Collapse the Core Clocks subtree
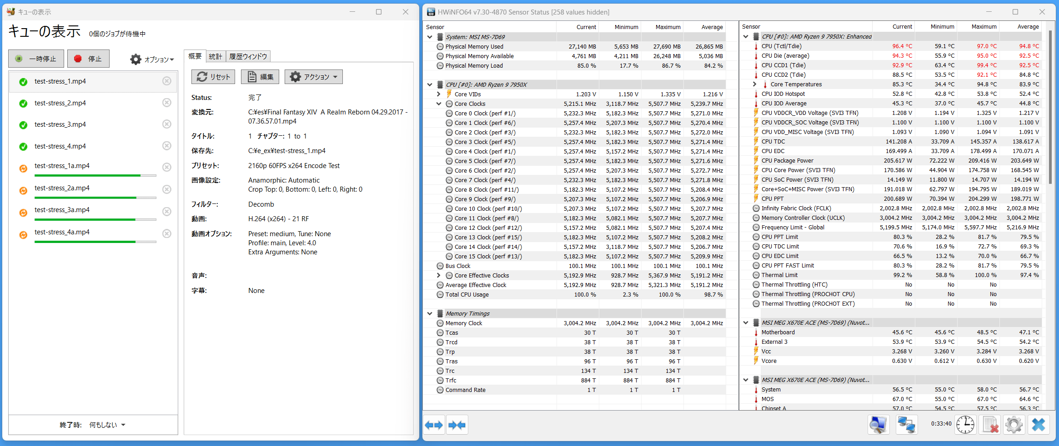 coord(439,104)
